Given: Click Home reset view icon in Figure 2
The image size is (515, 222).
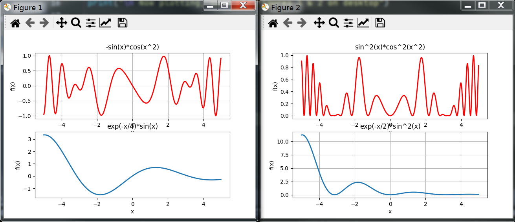Looking at the screenshot, I should pyautogui.click(x=273, y=23).
